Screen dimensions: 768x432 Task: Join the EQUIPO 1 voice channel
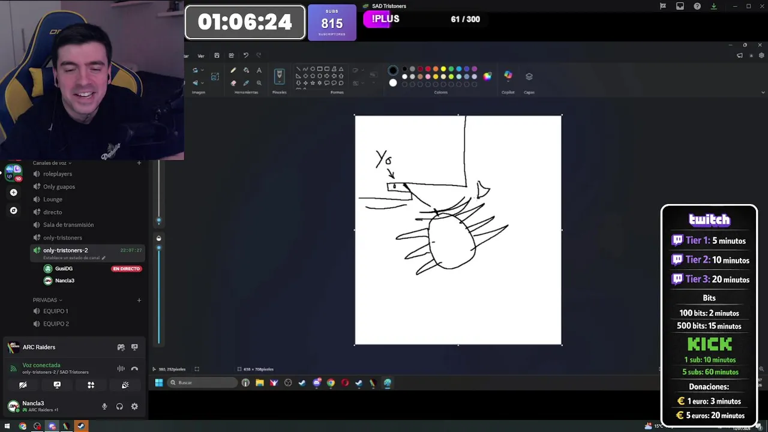coord(87,311)
